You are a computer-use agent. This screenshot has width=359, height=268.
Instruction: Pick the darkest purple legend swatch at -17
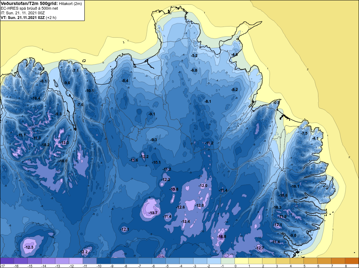[x=7, y=261]
